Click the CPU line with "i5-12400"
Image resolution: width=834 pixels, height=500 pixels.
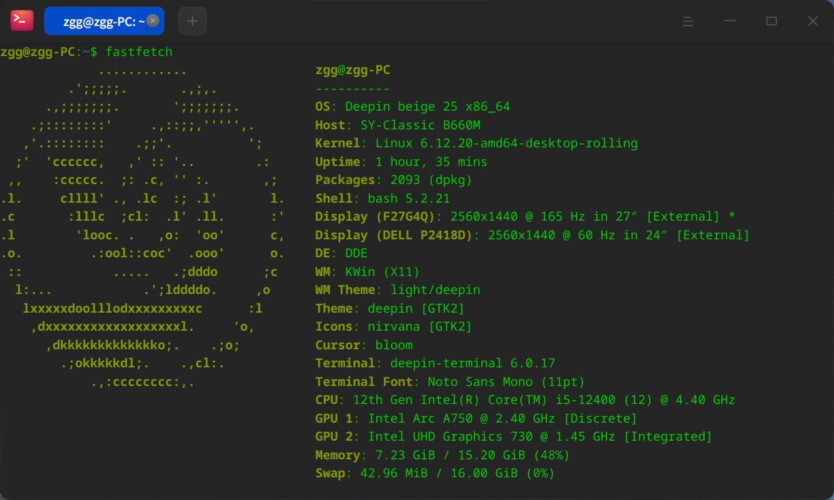click(x=525, y=400)
